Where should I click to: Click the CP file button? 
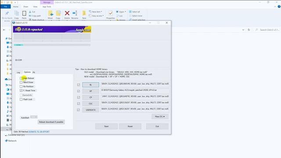pyautogui.click(x=91, y=97)
